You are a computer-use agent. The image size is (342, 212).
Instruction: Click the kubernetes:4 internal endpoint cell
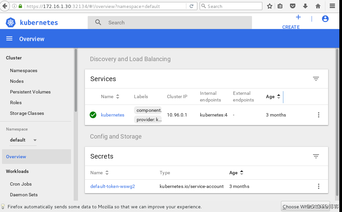214,115
